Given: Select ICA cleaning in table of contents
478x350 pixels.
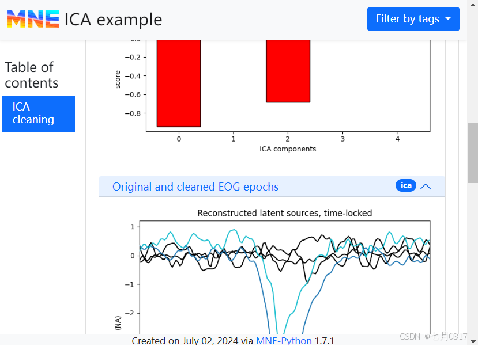Looking at the screenshot, I should [39, 113].
